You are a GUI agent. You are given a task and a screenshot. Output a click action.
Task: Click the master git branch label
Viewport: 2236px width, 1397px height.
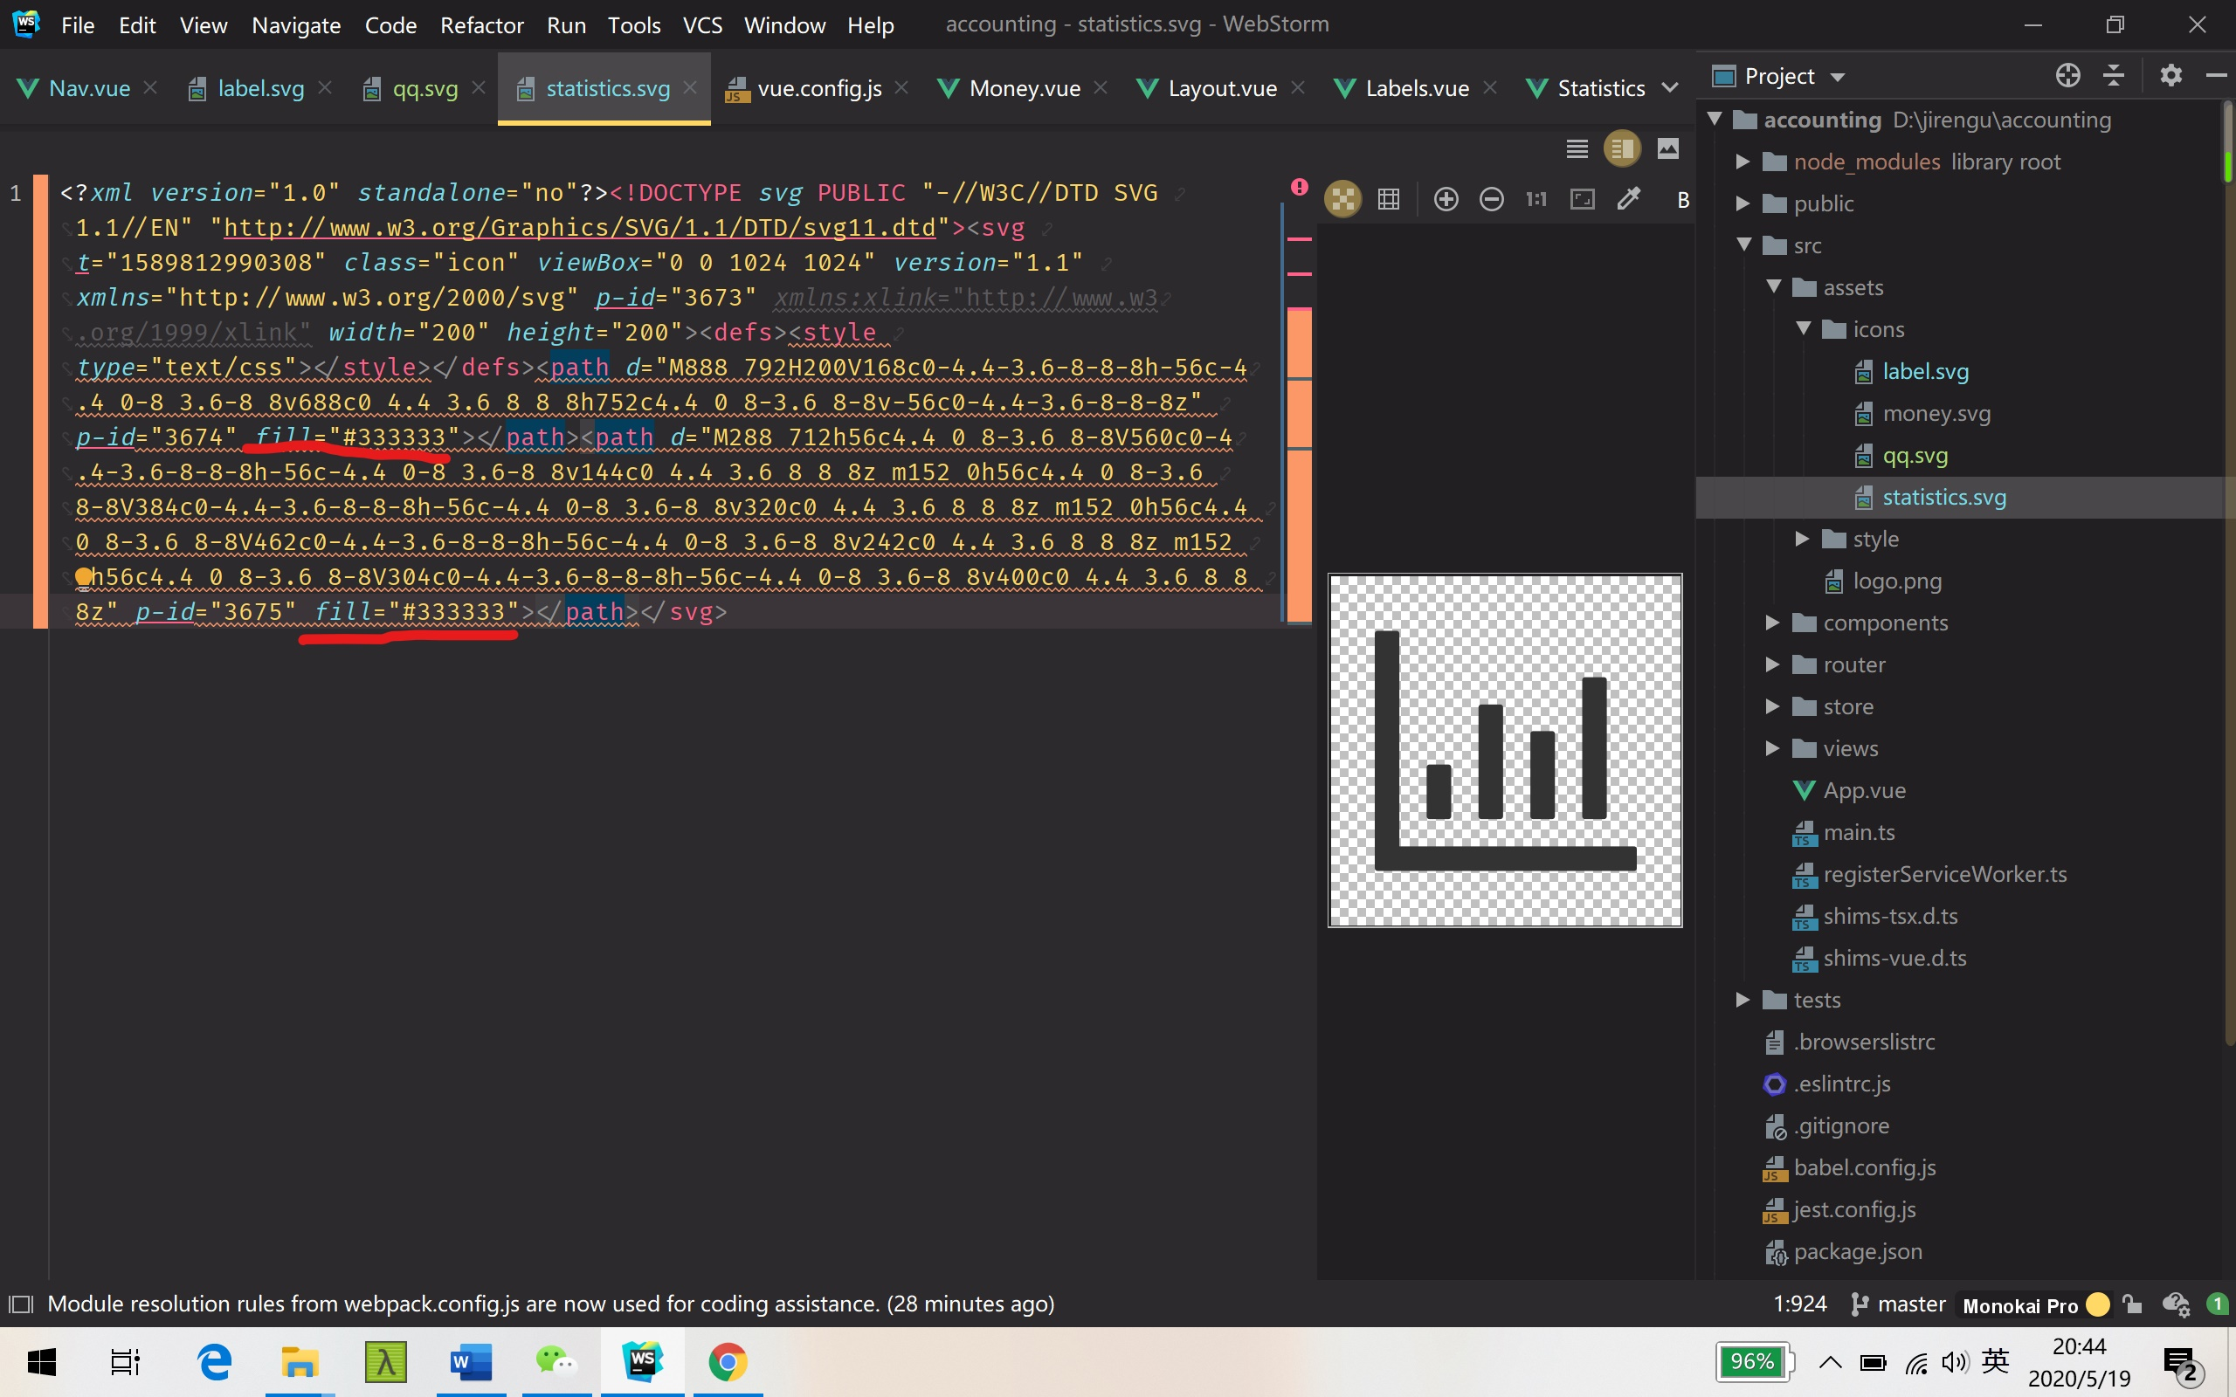pos(1911,1304)
